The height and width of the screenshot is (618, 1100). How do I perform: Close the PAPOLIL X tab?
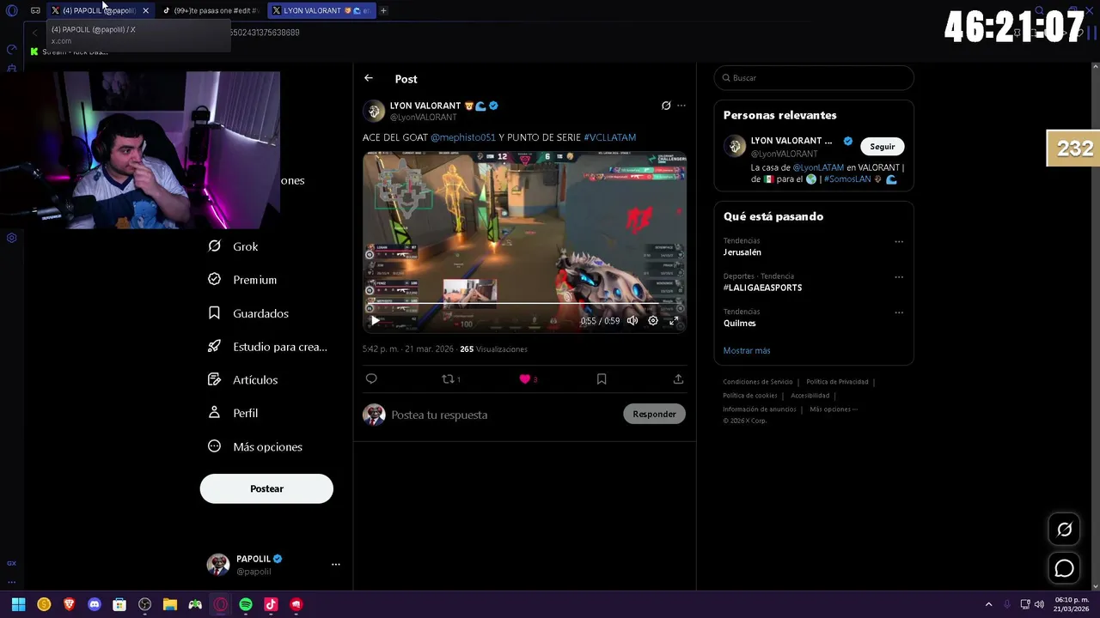point(145,10)
